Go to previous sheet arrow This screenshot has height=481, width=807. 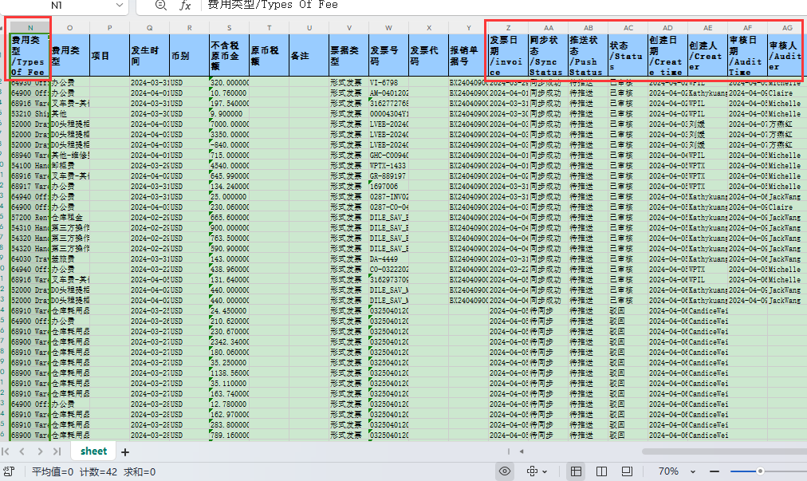[x=22, y=451]
